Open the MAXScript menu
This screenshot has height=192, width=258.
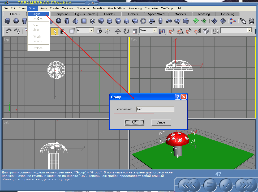[x=167, y=8]
